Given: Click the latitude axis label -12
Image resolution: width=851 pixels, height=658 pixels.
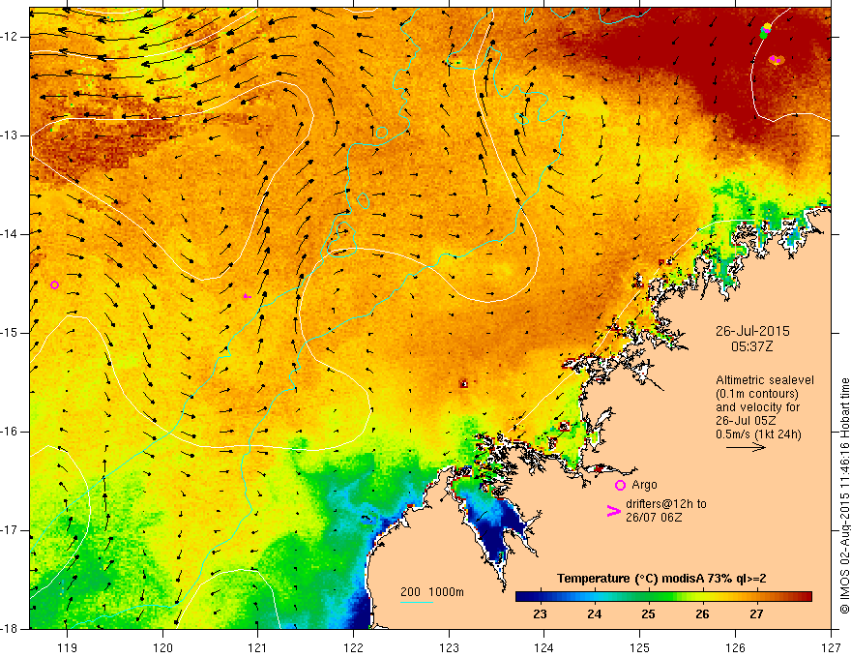Looking at the screenshot, I should (11, 37).
